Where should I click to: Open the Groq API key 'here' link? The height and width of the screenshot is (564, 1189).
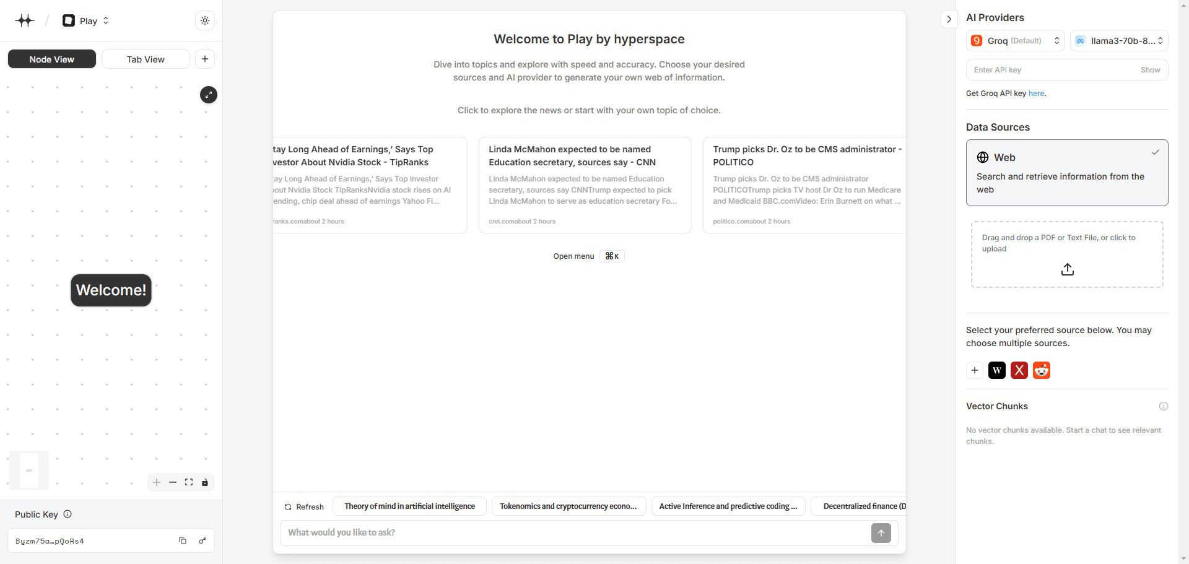pos(1036,93)
